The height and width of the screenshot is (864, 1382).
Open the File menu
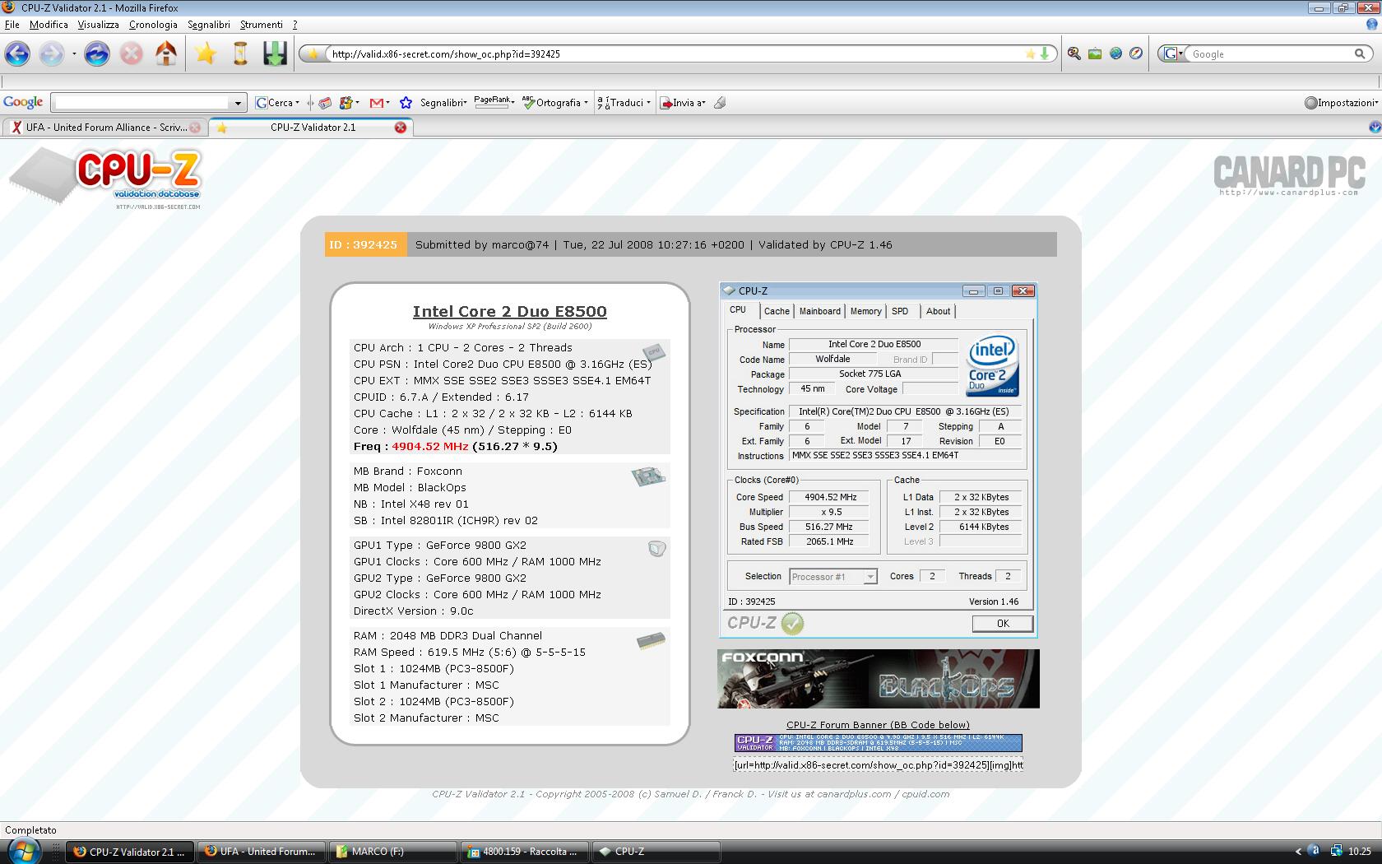tap(12, 25)
